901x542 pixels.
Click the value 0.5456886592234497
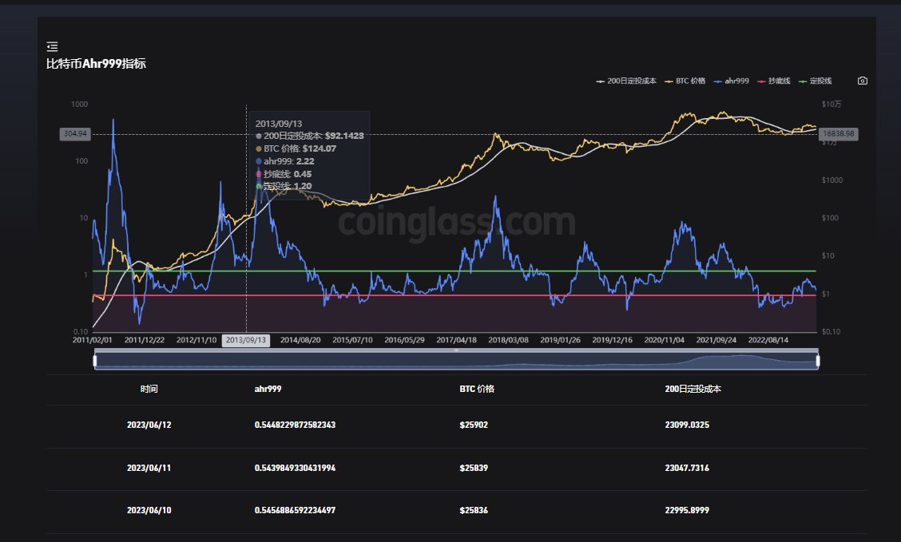coord(295,510)
